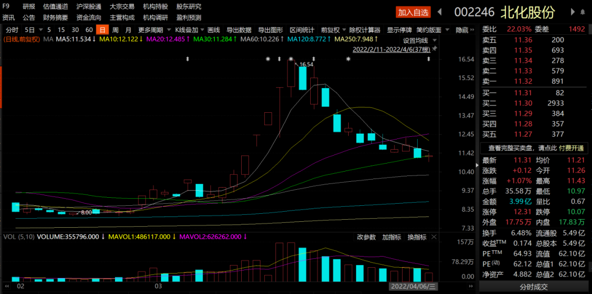Click the 付费开通 link

[x=572, y=148]
